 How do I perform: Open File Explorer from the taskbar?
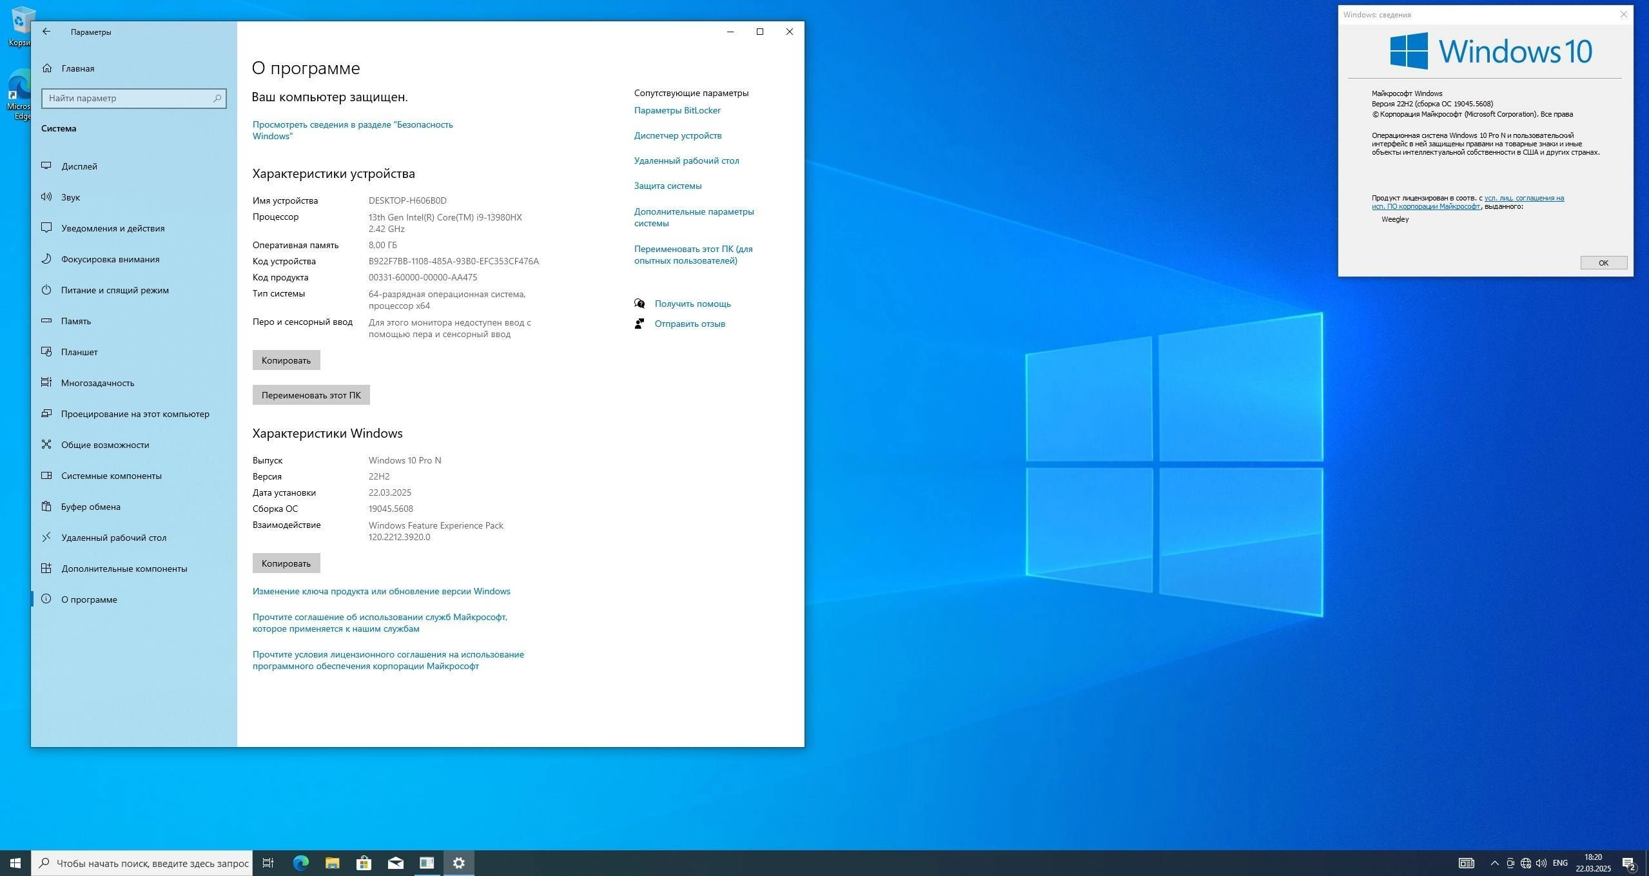coord(332,863)
